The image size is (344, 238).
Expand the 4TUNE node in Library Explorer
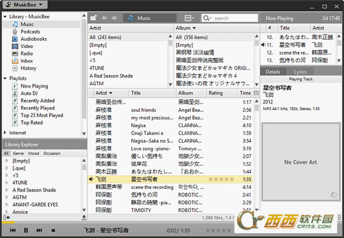[x=6, y=183]
